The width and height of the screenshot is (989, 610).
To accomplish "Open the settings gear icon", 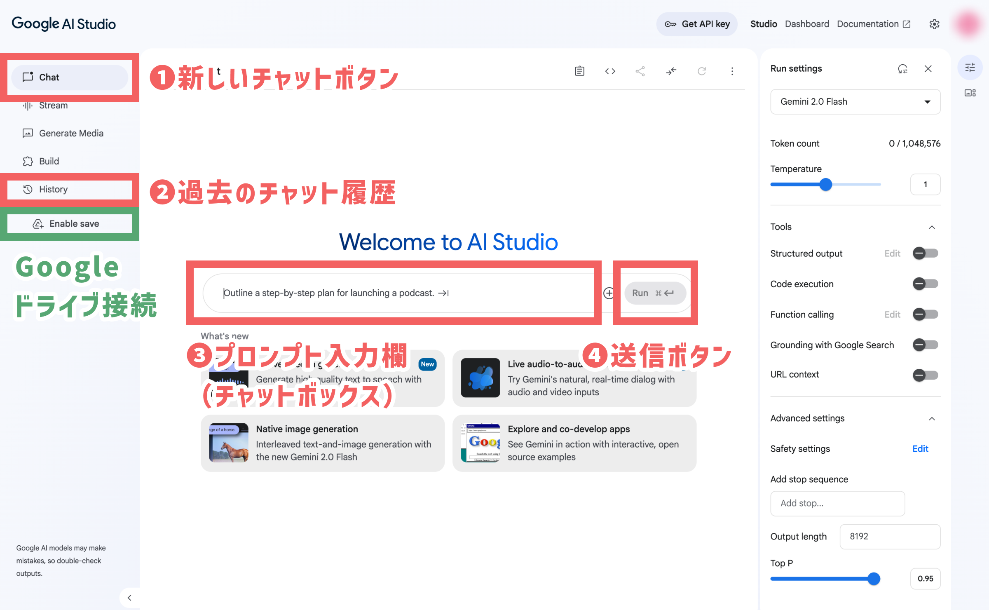I will tap(934, 24).
